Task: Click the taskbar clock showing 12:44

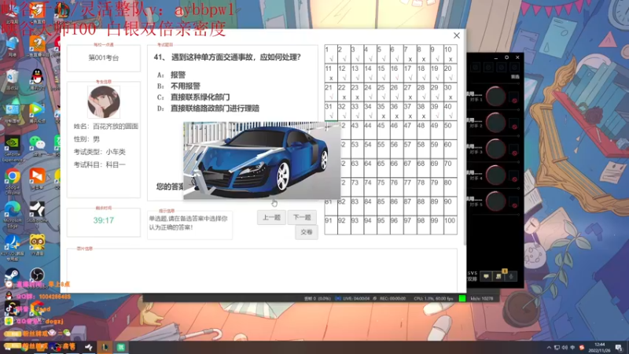Action: (x=599, y=348)
